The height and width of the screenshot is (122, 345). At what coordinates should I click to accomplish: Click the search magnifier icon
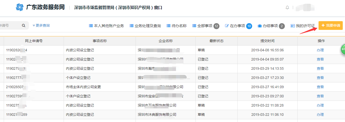tap(23, 25)
